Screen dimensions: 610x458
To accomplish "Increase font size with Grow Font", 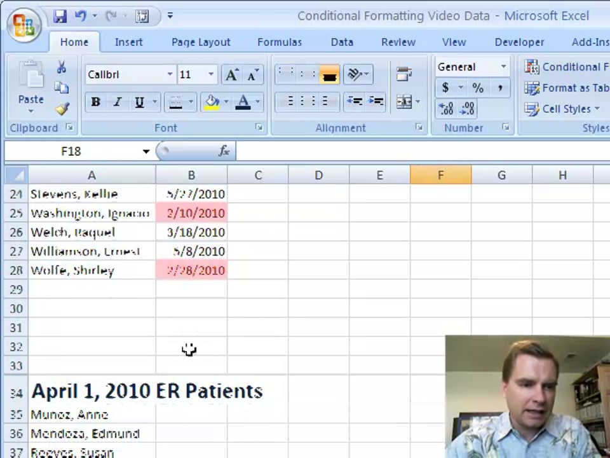I will 232,74.
